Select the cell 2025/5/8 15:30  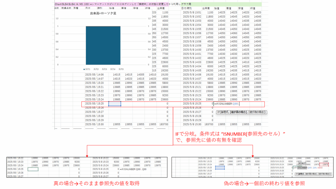coord(192,124)
